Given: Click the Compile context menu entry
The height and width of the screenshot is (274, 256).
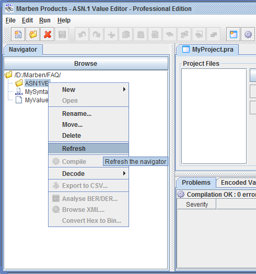Looking at the screenshot, I should pyautogui.click(x=76, y=161).
